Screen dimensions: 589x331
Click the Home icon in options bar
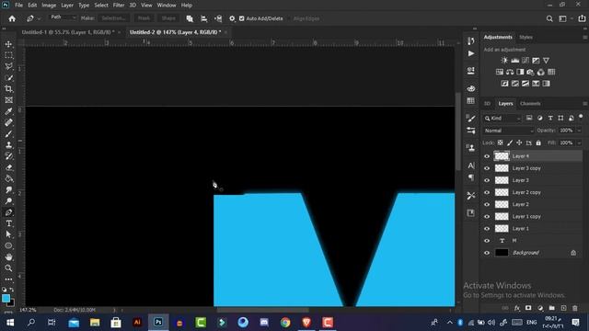(12, 18)
